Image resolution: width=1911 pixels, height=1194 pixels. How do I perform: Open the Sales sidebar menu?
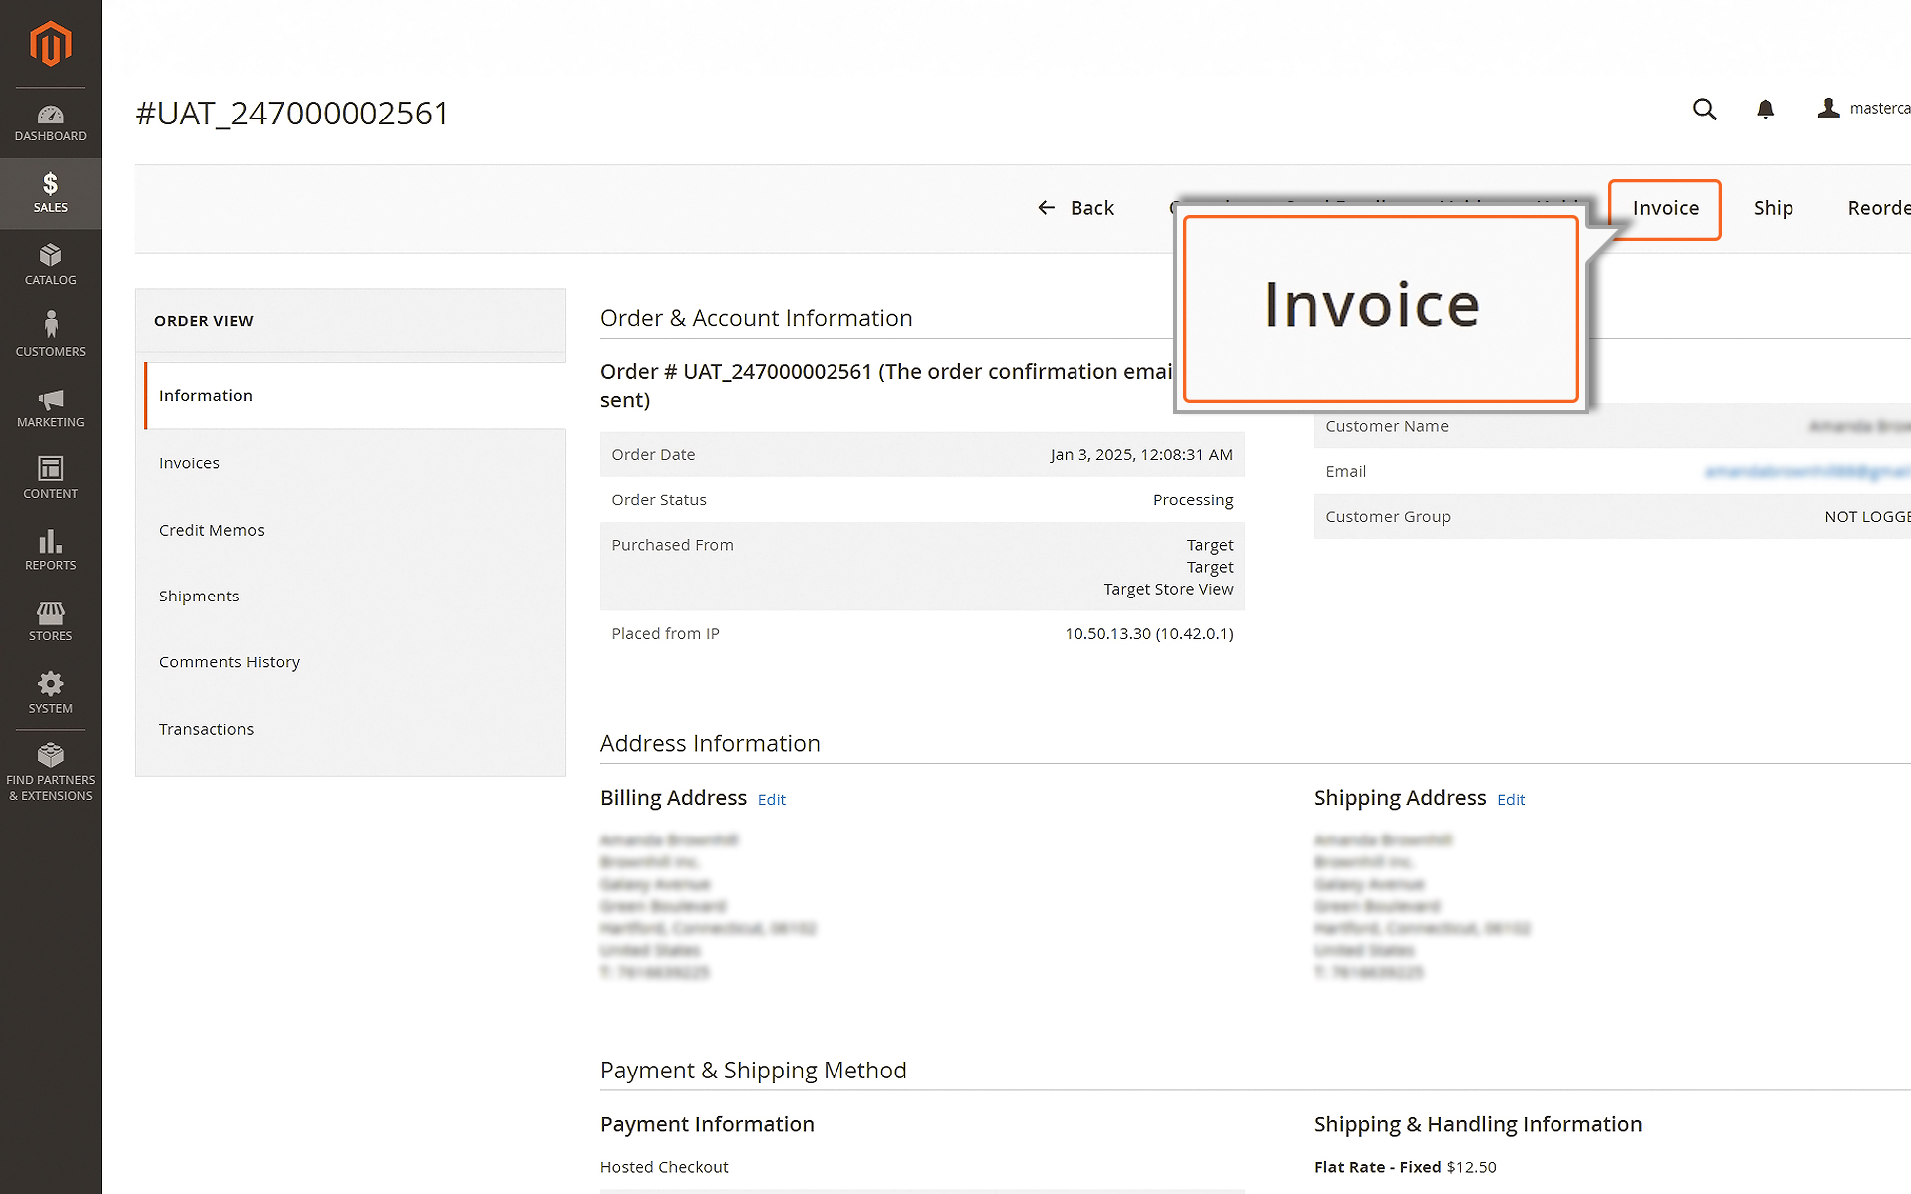click(x=50, y=193)
